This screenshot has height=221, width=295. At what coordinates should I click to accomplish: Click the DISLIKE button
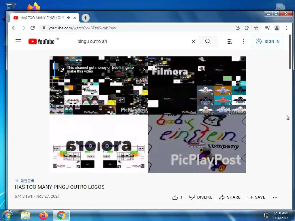pyautogui.click(x=201, y=197)
